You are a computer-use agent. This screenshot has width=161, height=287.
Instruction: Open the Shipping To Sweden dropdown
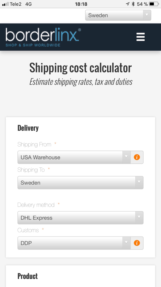coord(80,183)
